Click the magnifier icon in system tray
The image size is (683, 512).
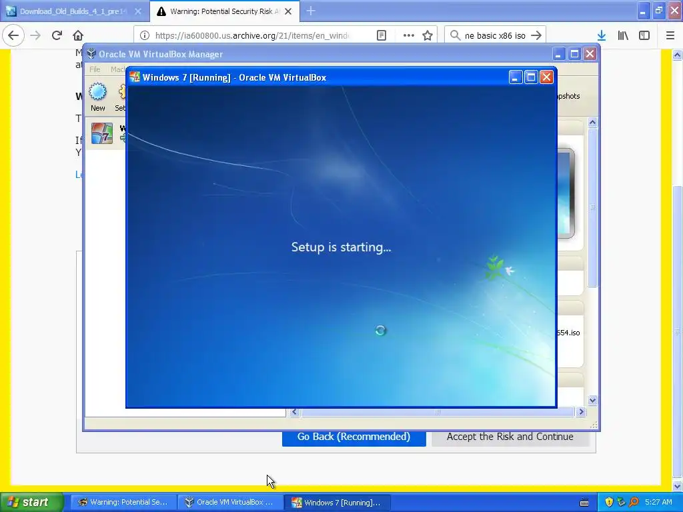[x=634, y=502]
